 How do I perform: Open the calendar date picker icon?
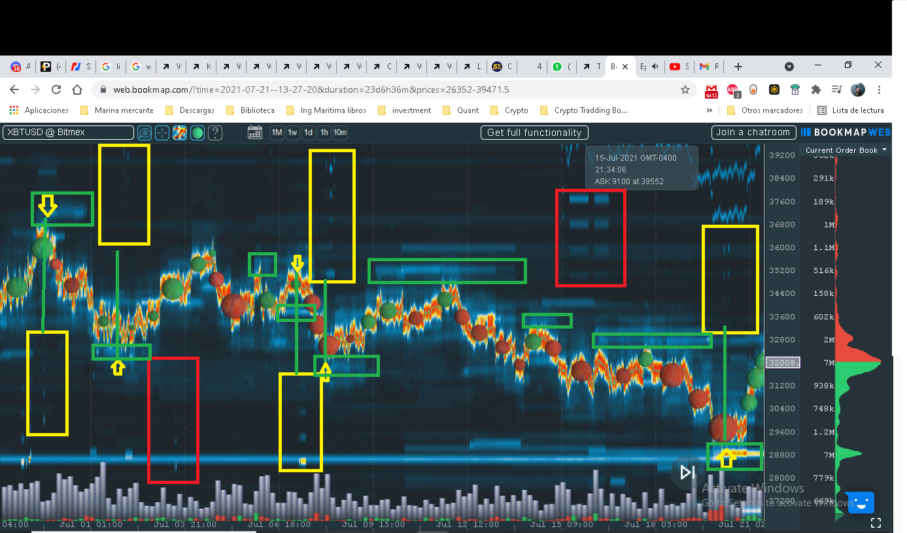[255, 132]
